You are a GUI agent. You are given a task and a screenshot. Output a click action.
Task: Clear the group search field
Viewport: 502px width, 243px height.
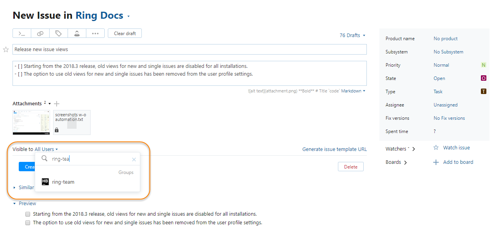[x=134, y=159]
